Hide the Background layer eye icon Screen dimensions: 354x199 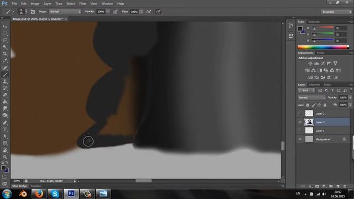[x=300, y=139]
